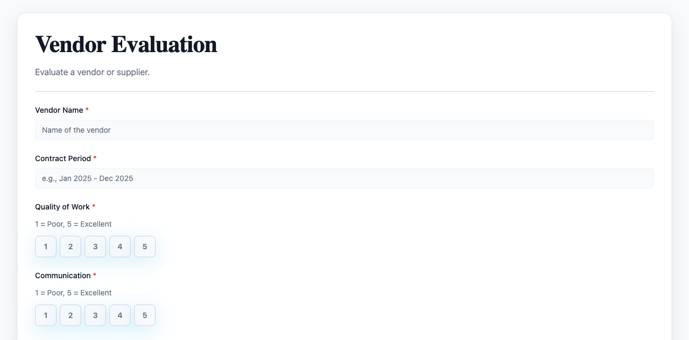Rate Quality of Work as 5
The width and height of the screenshot is (689, 340).
145,247
